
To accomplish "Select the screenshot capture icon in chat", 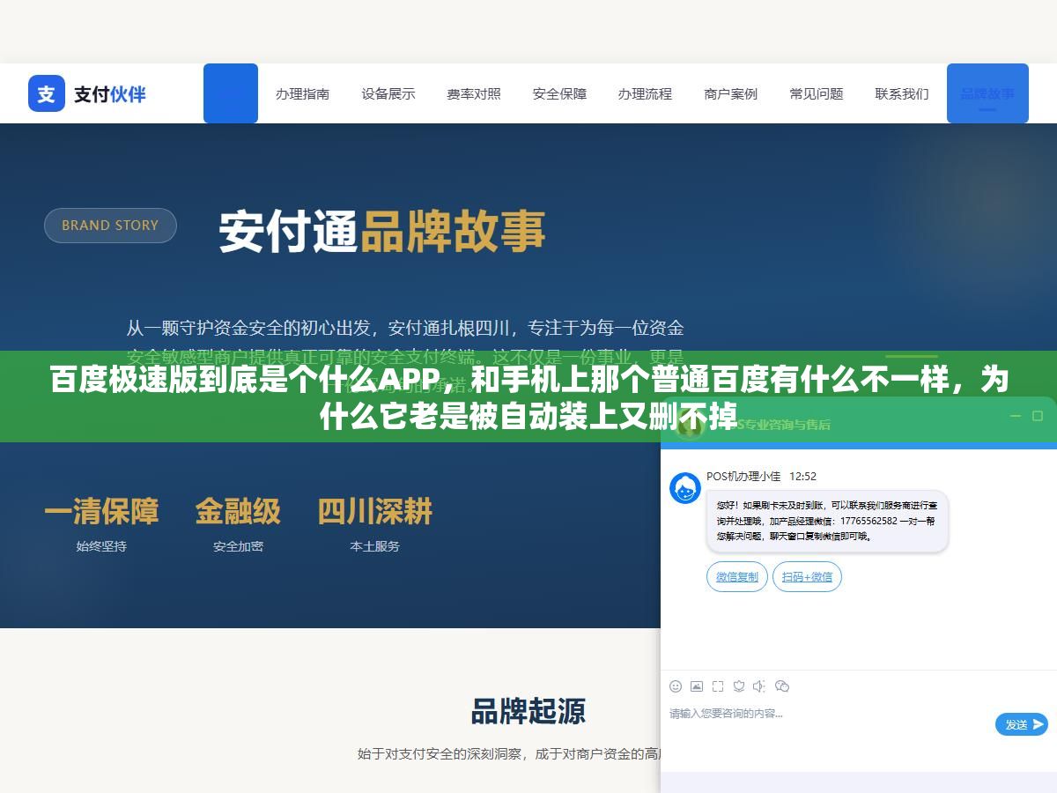I will [x=718, y=686].
